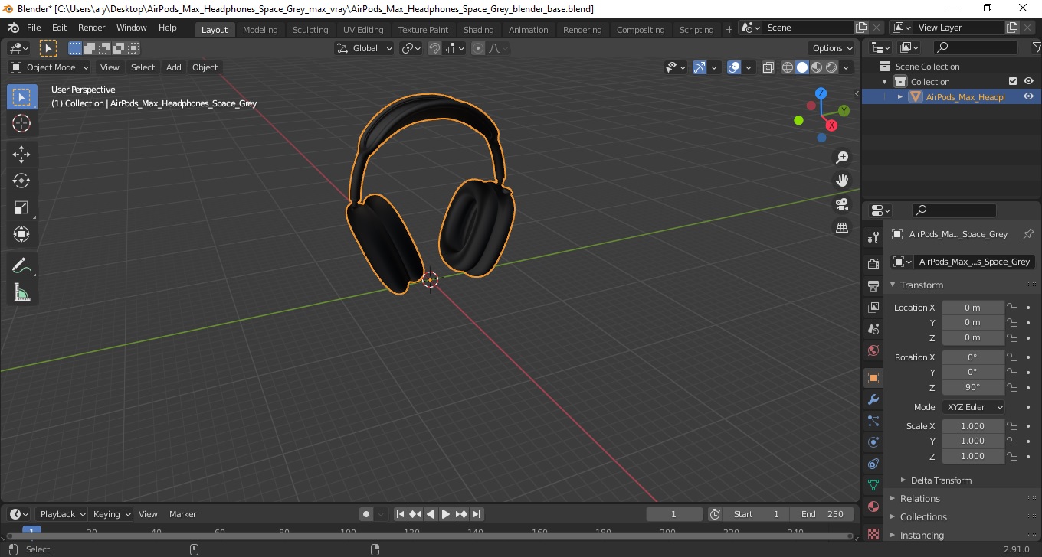Open the Global transform orientation dropdown
The width and height of the screenshot is (1042, 557).
click(365, 48)
